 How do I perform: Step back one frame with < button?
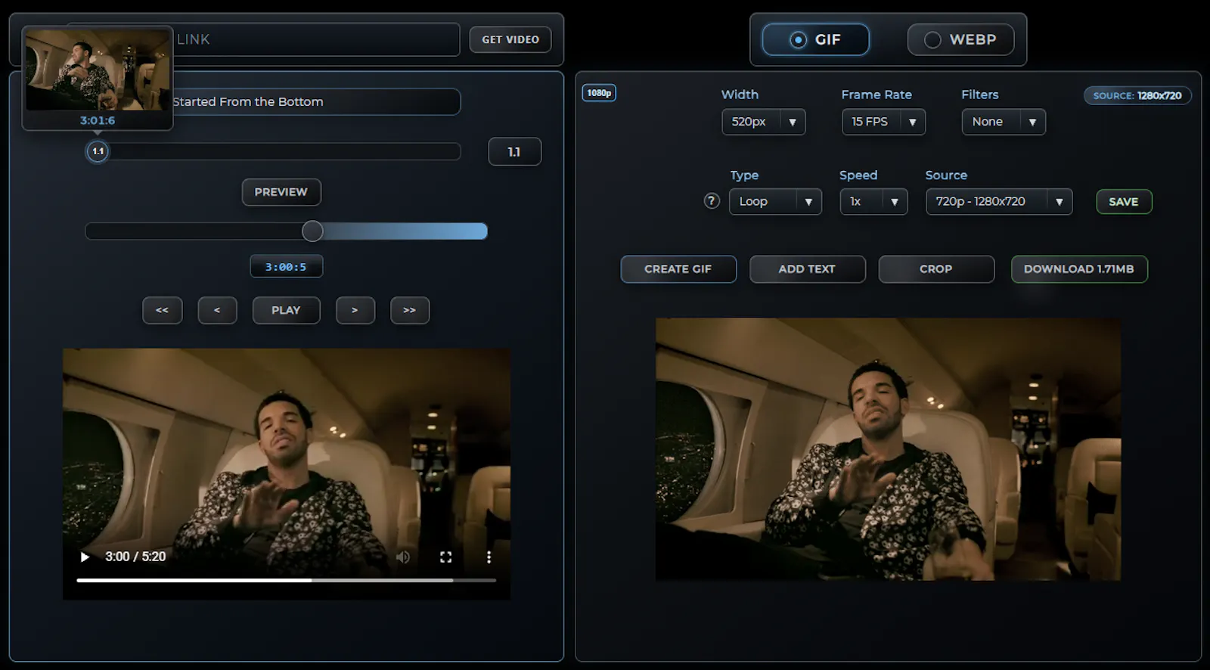click(217, 311)
